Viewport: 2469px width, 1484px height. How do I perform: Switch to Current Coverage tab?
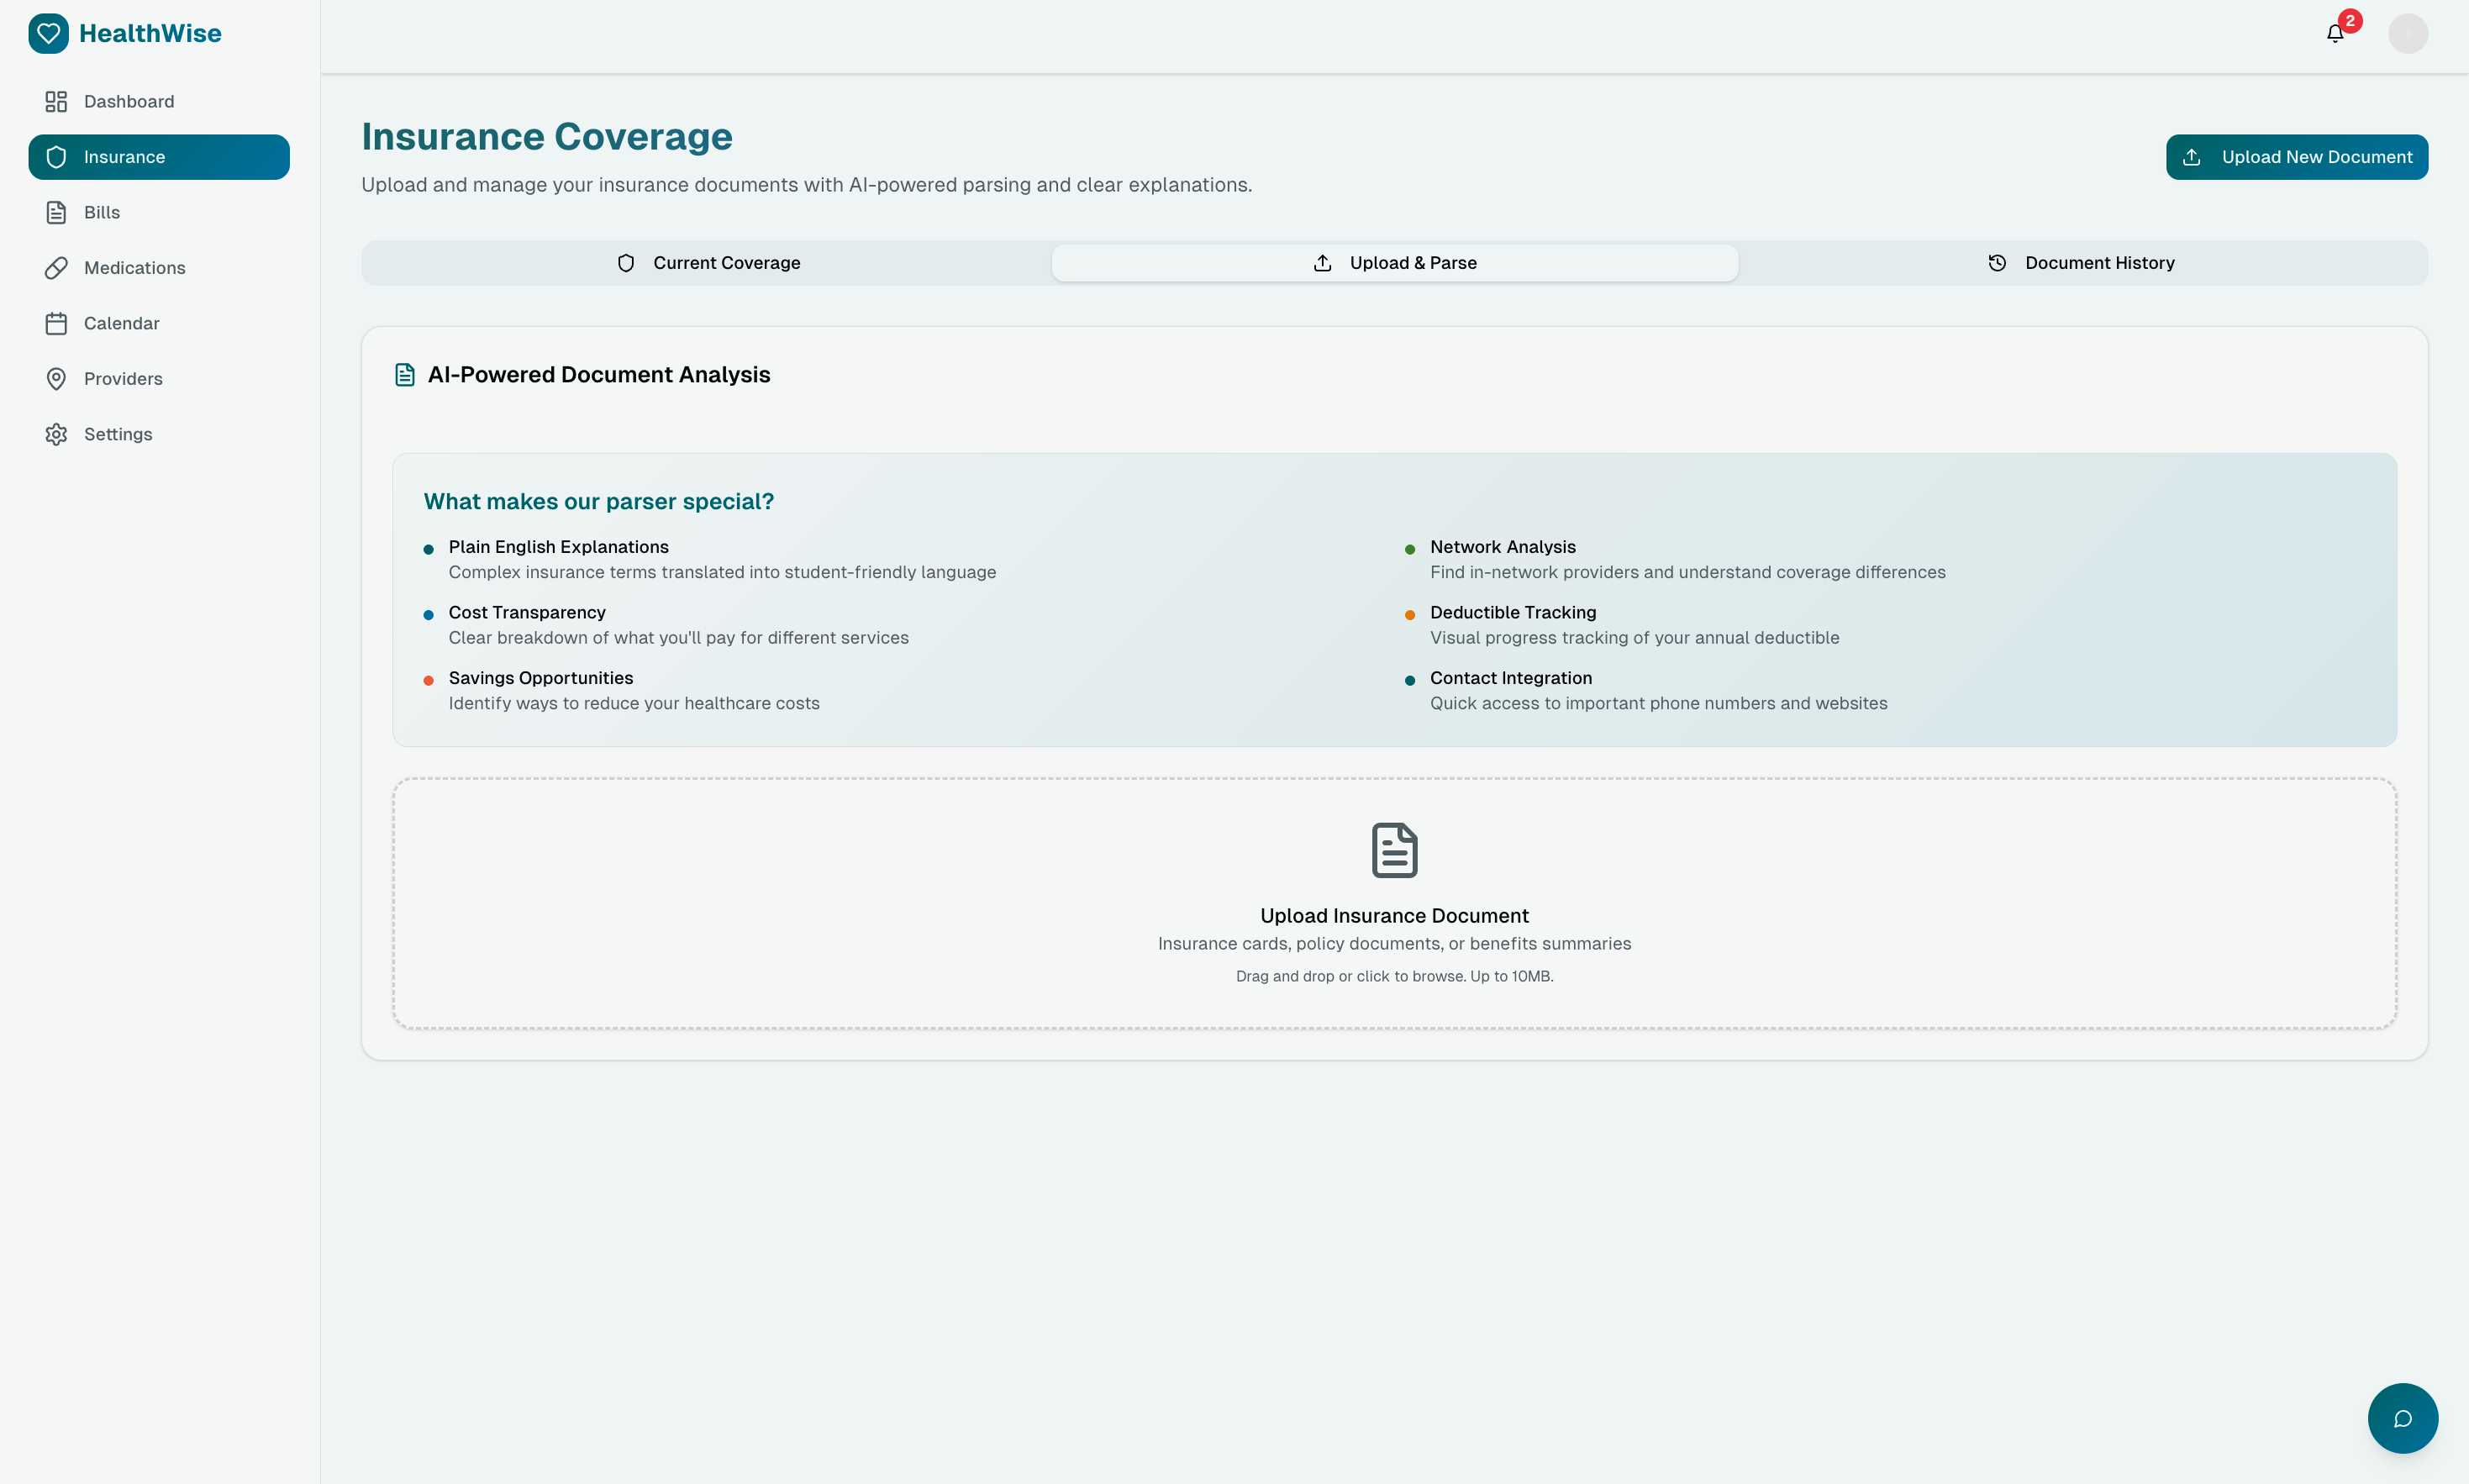(x=708, y=263)
